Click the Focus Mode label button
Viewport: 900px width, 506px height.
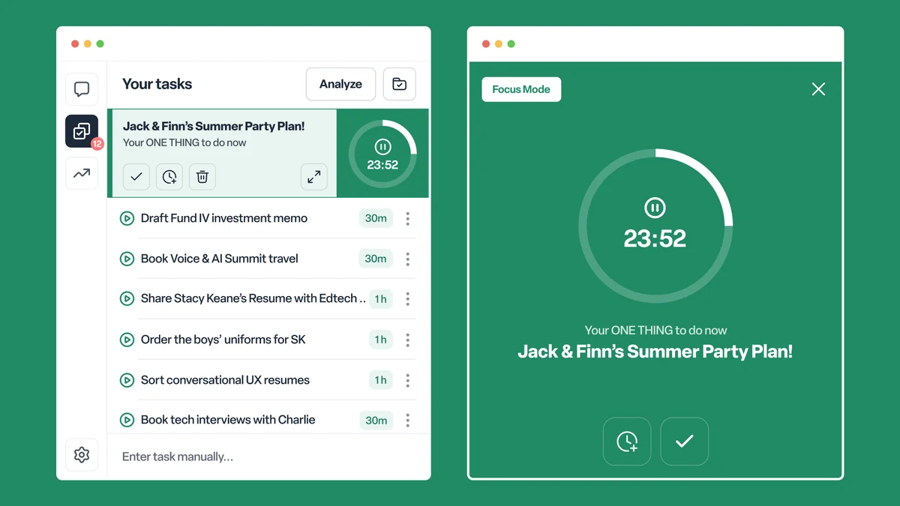pyautogui.click(x=521, y=89)
